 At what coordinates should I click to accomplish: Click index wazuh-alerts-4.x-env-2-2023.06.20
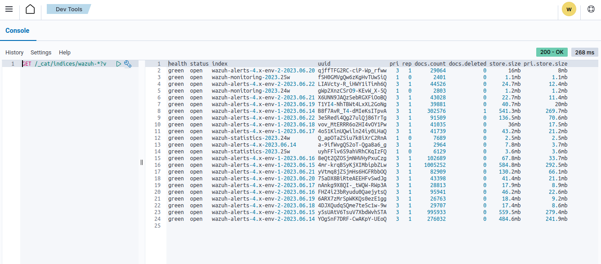point(263,71)
